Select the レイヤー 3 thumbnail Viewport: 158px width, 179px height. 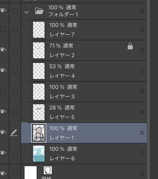click(39, 92)
